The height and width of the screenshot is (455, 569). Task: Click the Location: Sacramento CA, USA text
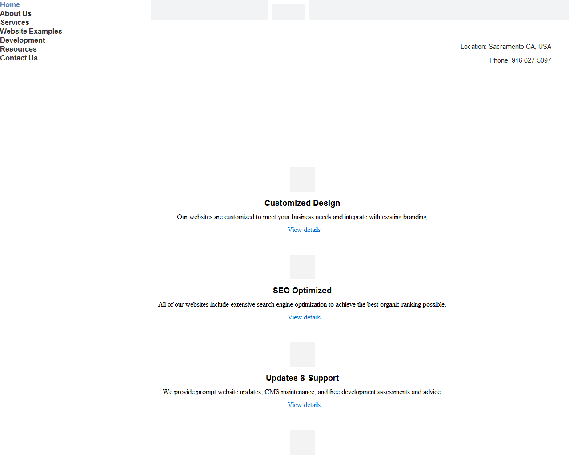(506, 47)
